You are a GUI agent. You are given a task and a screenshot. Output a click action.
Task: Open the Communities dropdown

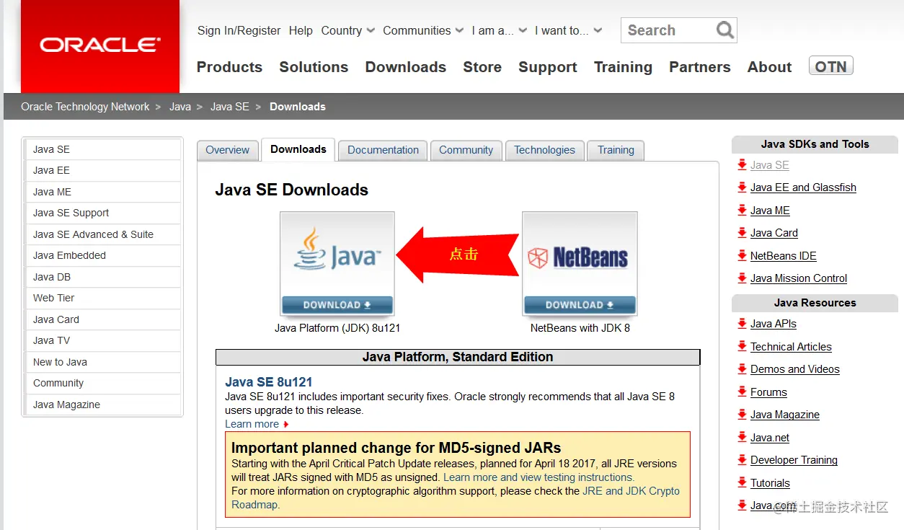click(424, 30)
